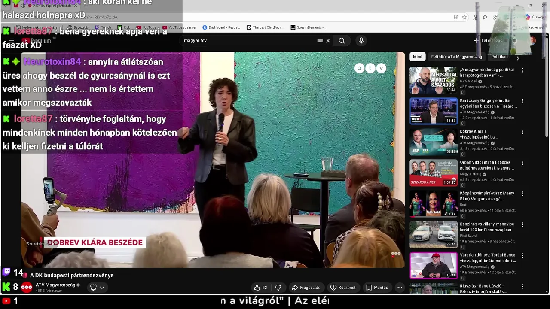Screen dimensions: 550x309
Task: Open the 'Dashboard - Restre...' bookmark
Action: pos(221,27)
